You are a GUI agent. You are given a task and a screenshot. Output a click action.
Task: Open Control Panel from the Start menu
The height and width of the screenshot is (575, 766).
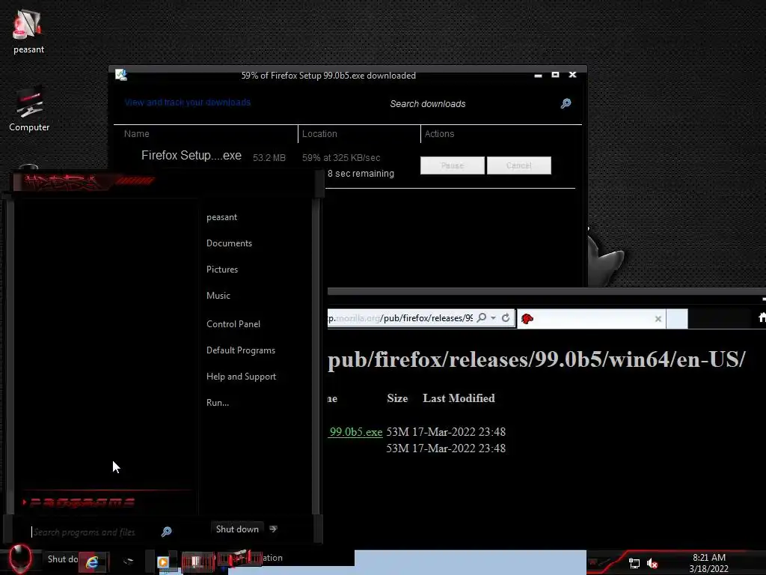click(x=233, y=323)
